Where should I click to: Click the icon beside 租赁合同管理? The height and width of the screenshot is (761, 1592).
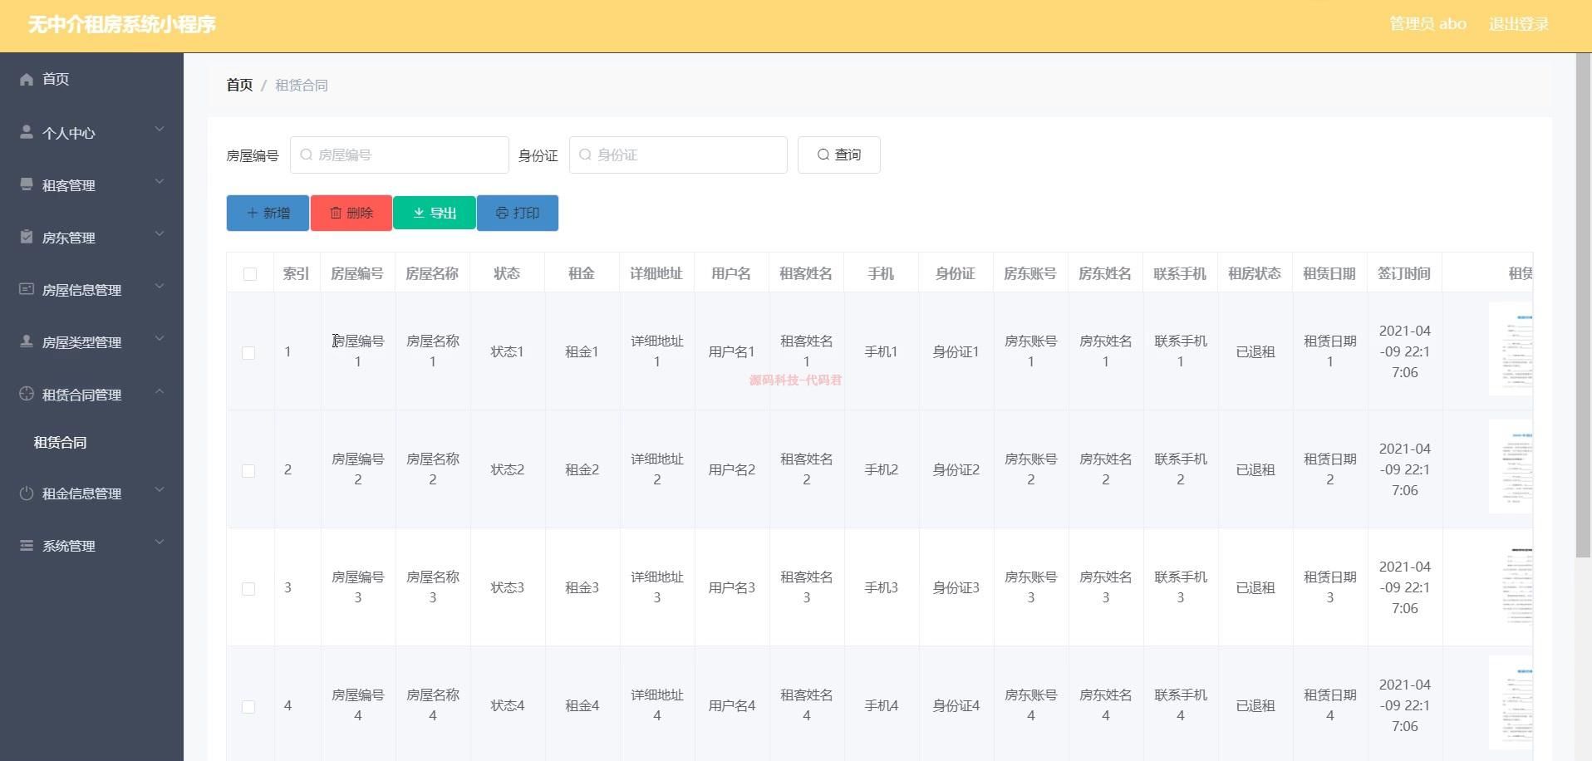(x=27, y=394)
